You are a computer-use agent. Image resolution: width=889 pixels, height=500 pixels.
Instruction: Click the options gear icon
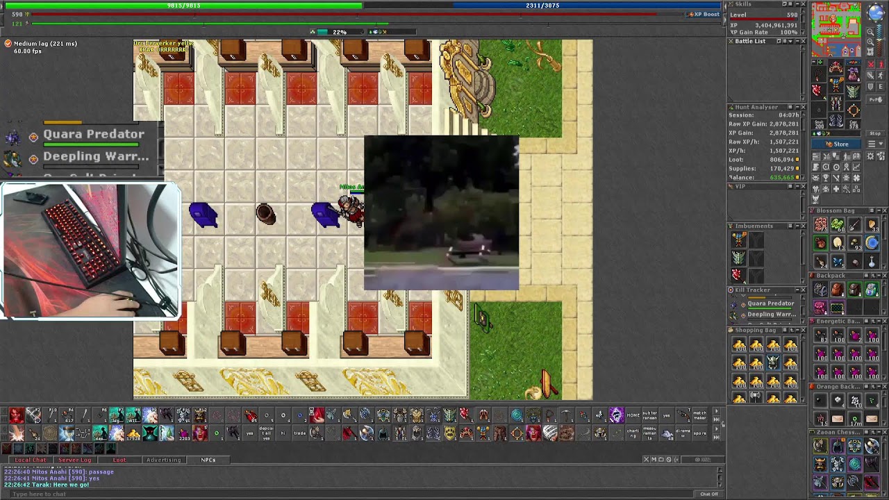pyautogui.click(x=870, y=156)
